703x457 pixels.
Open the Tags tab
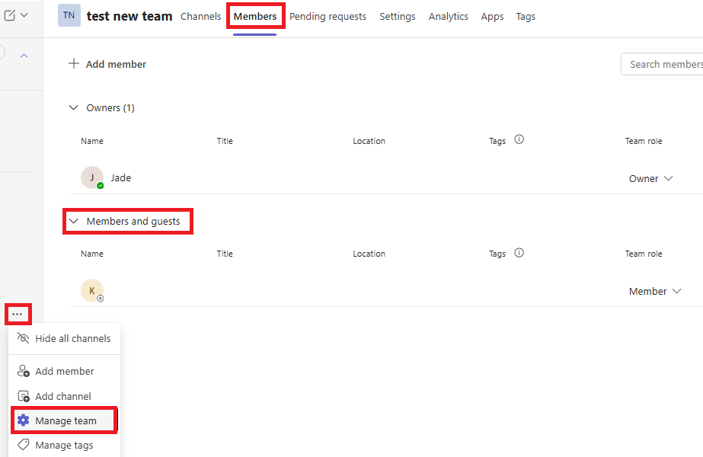526,17
